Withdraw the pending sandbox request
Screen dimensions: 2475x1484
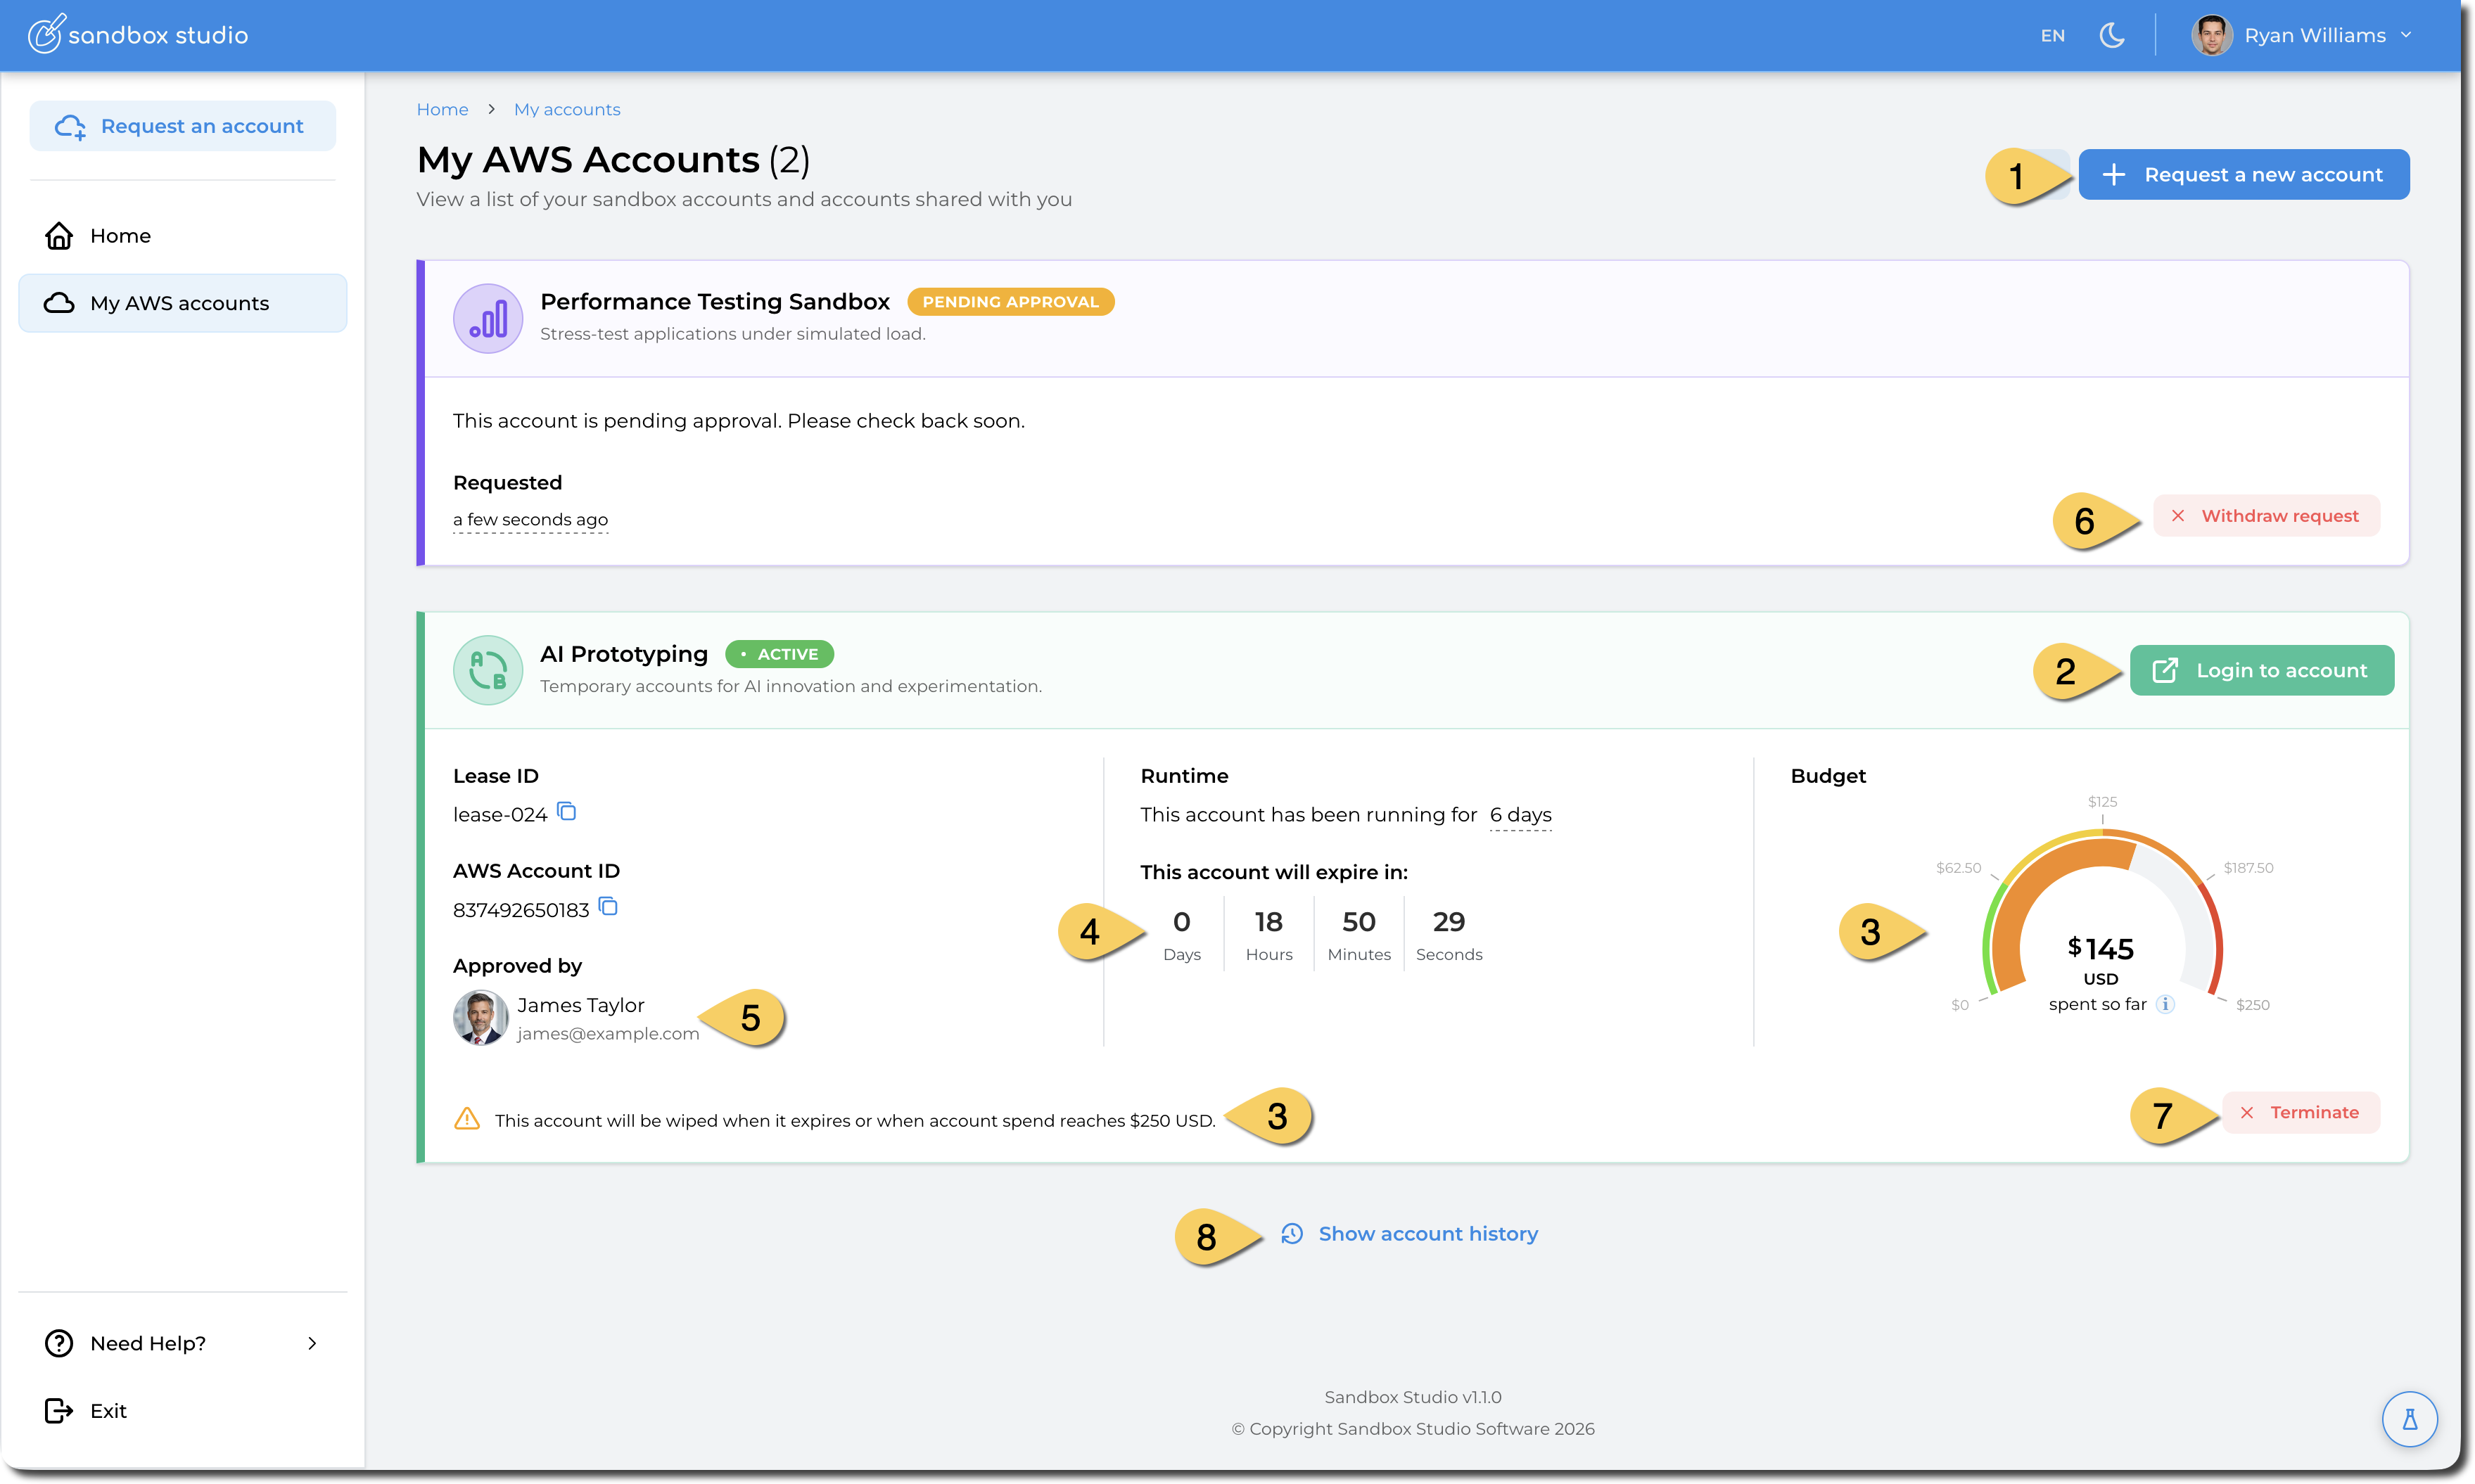point(2266,516)
